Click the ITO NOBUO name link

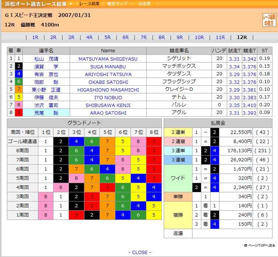pyautogui.click(x=108, y=97)
